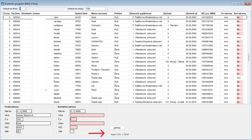Sort by the 'Rodné číslo' column header

(81, 13)
